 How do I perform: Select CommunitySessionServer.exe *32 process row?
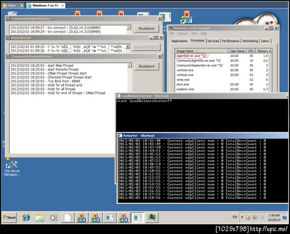(221, 65)
